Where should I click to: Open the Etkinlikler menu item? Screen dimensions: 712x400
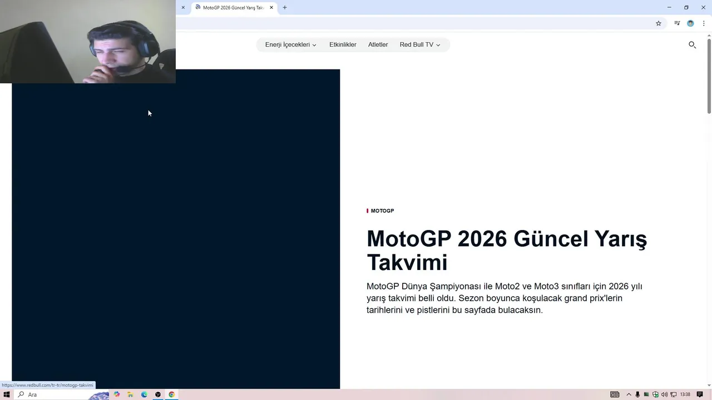point(343,44)
